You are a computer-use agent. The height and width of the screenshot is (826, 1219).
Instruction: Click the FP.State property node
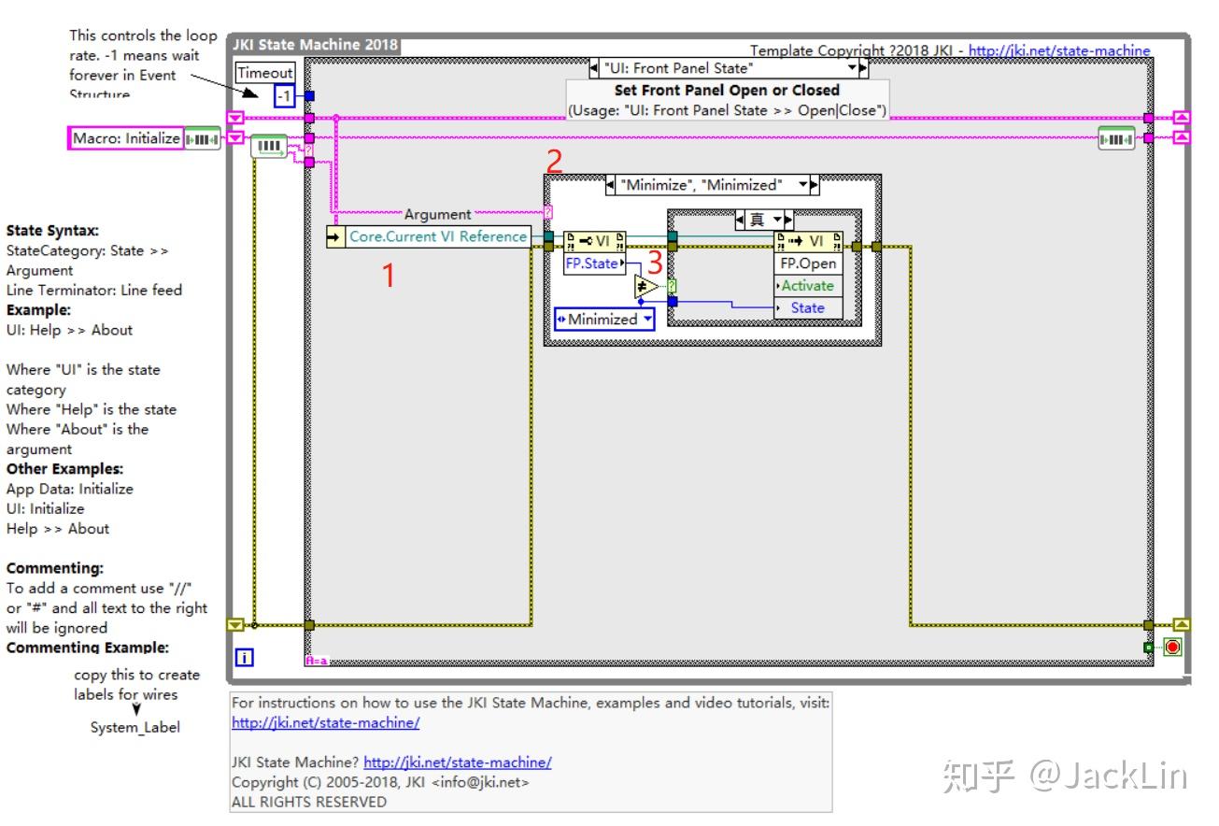tap(595, 263)
